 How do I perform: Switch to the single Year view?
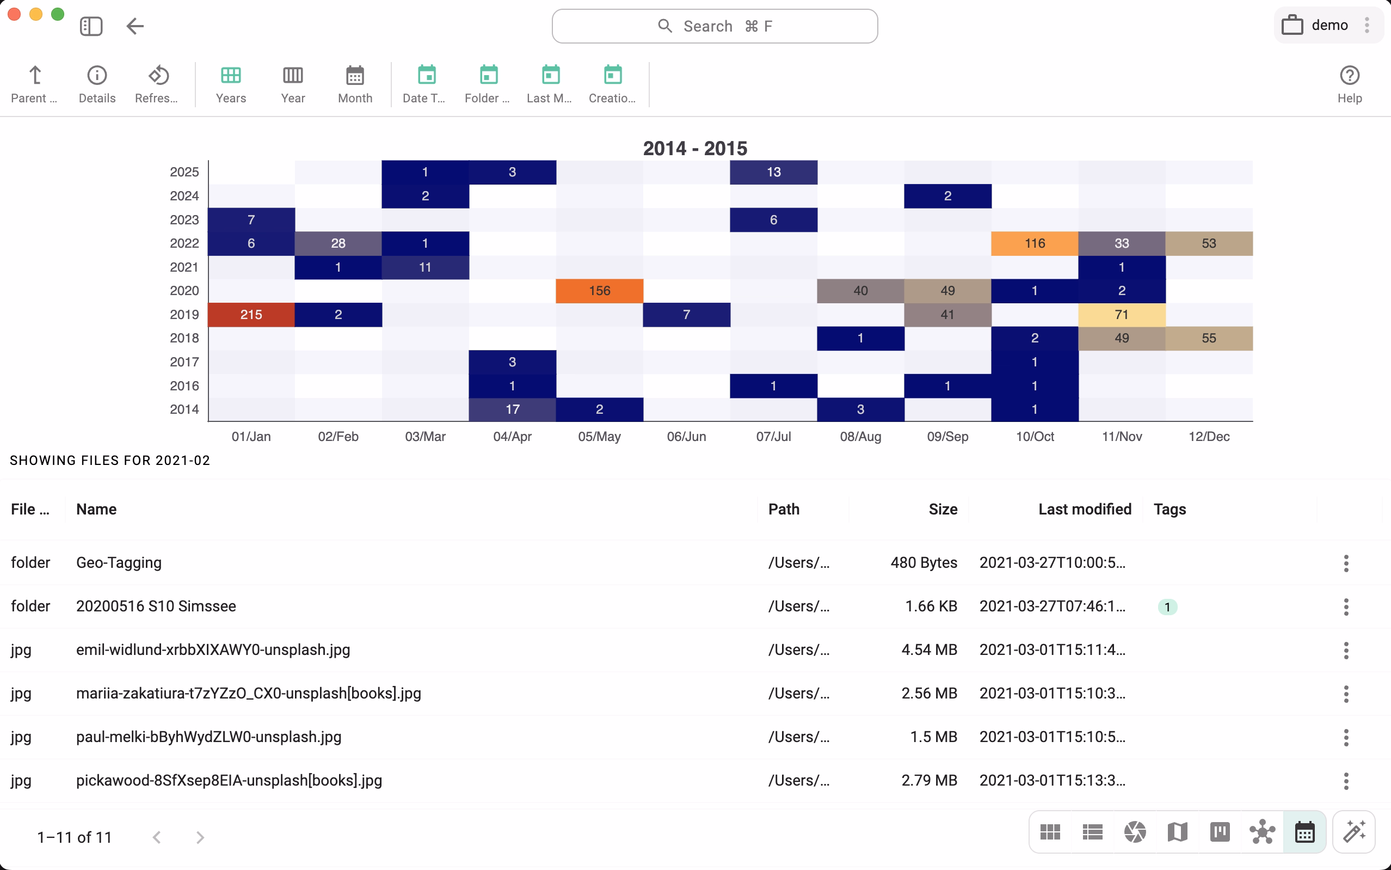pyautogui.click(x=292, y=83)
